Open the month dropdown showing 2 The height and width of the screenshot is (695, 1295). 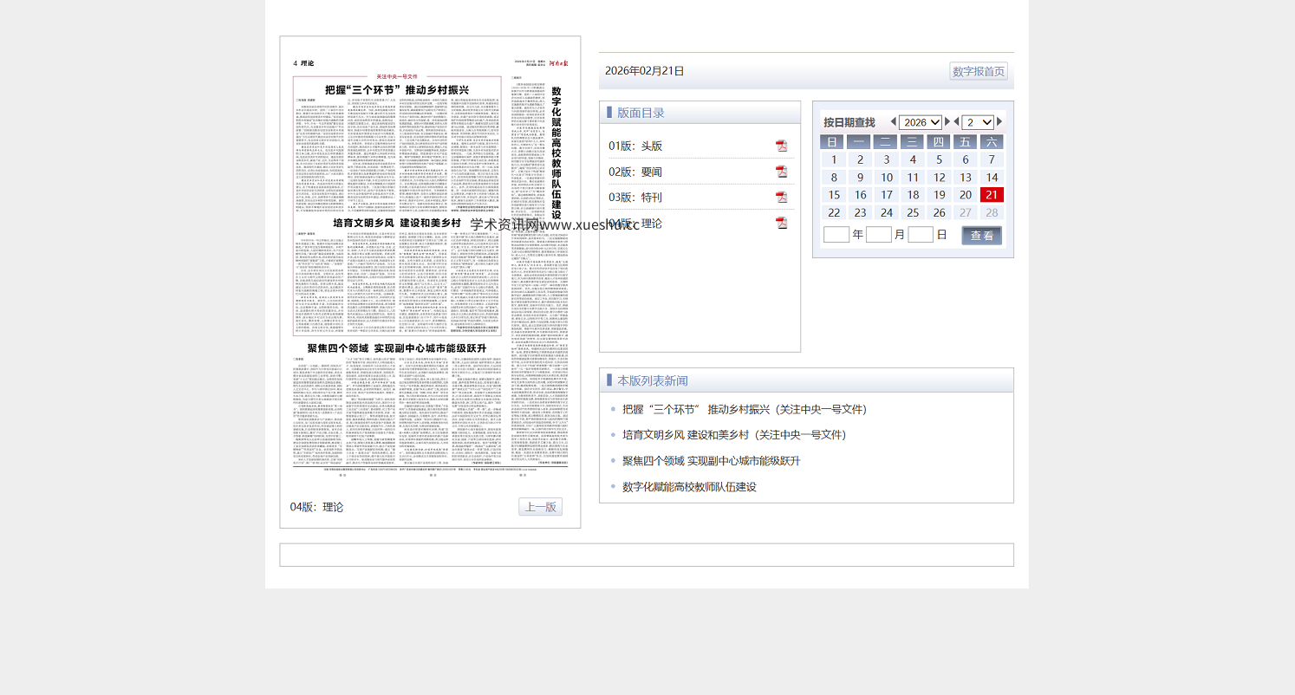(x=978, y=122)
